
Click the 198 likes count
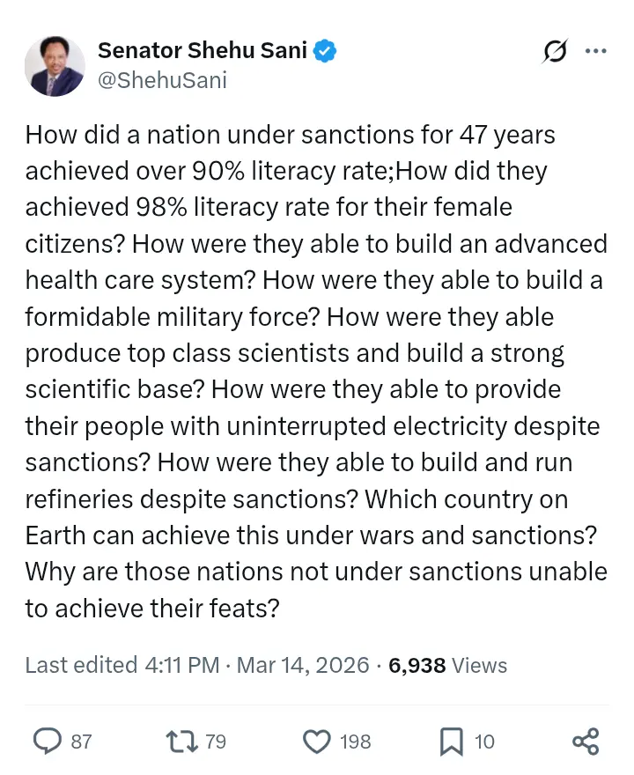click(356, 742)
